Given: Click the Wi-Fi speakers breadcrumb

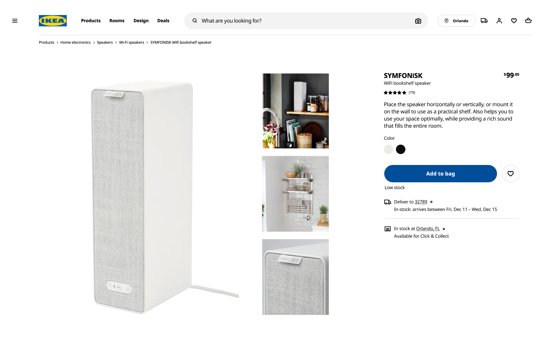Looking at the screenshot, I should (x=132, y=43).
